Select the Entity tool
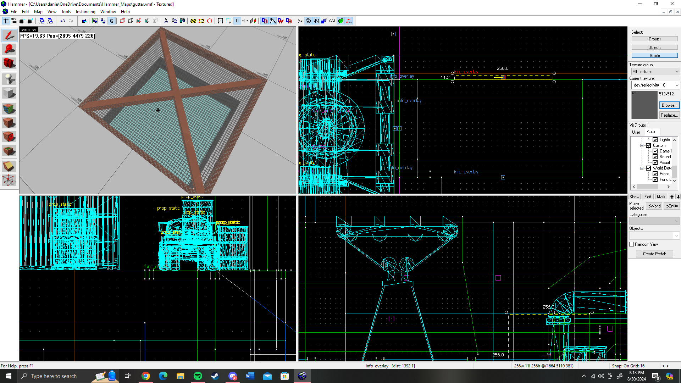Viewport: 681px width, 383px height. click(x=9, y=79)
